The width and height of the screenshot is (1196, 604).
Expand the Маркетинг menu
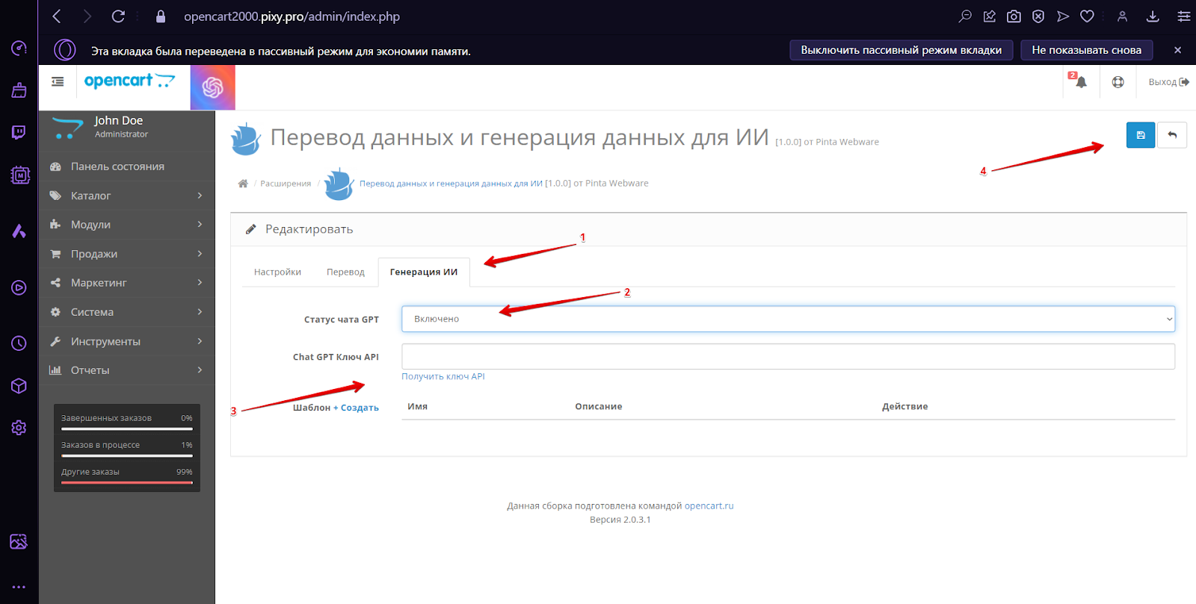click(x=127, y=283)
